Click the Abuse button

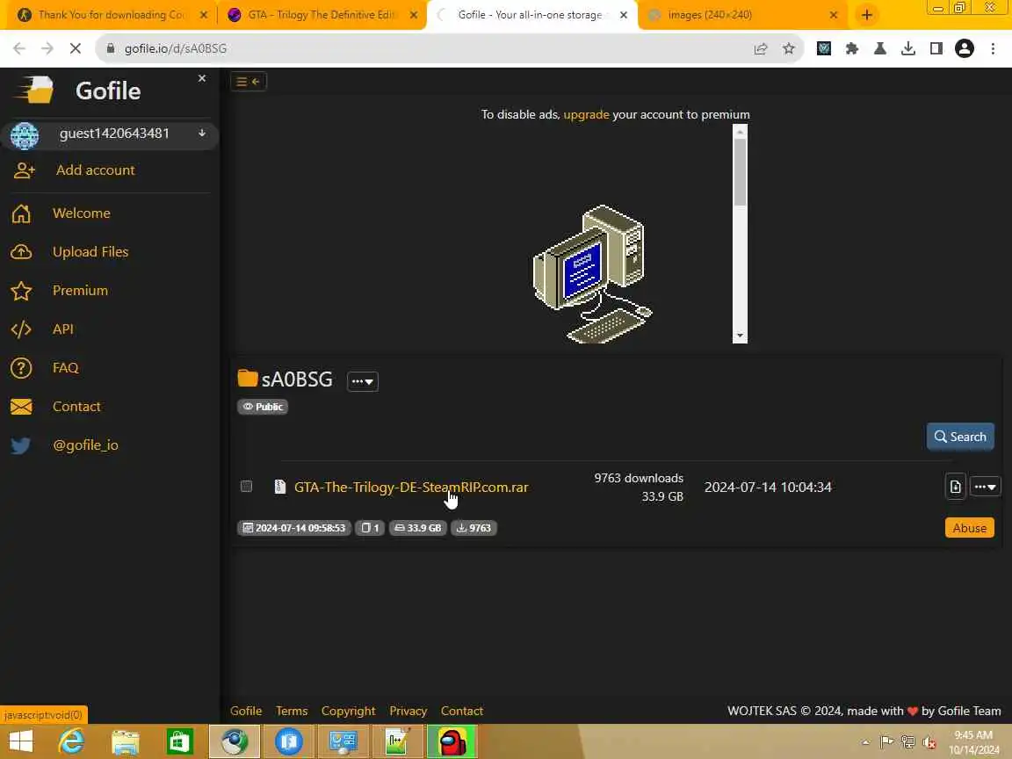point(970,528)
